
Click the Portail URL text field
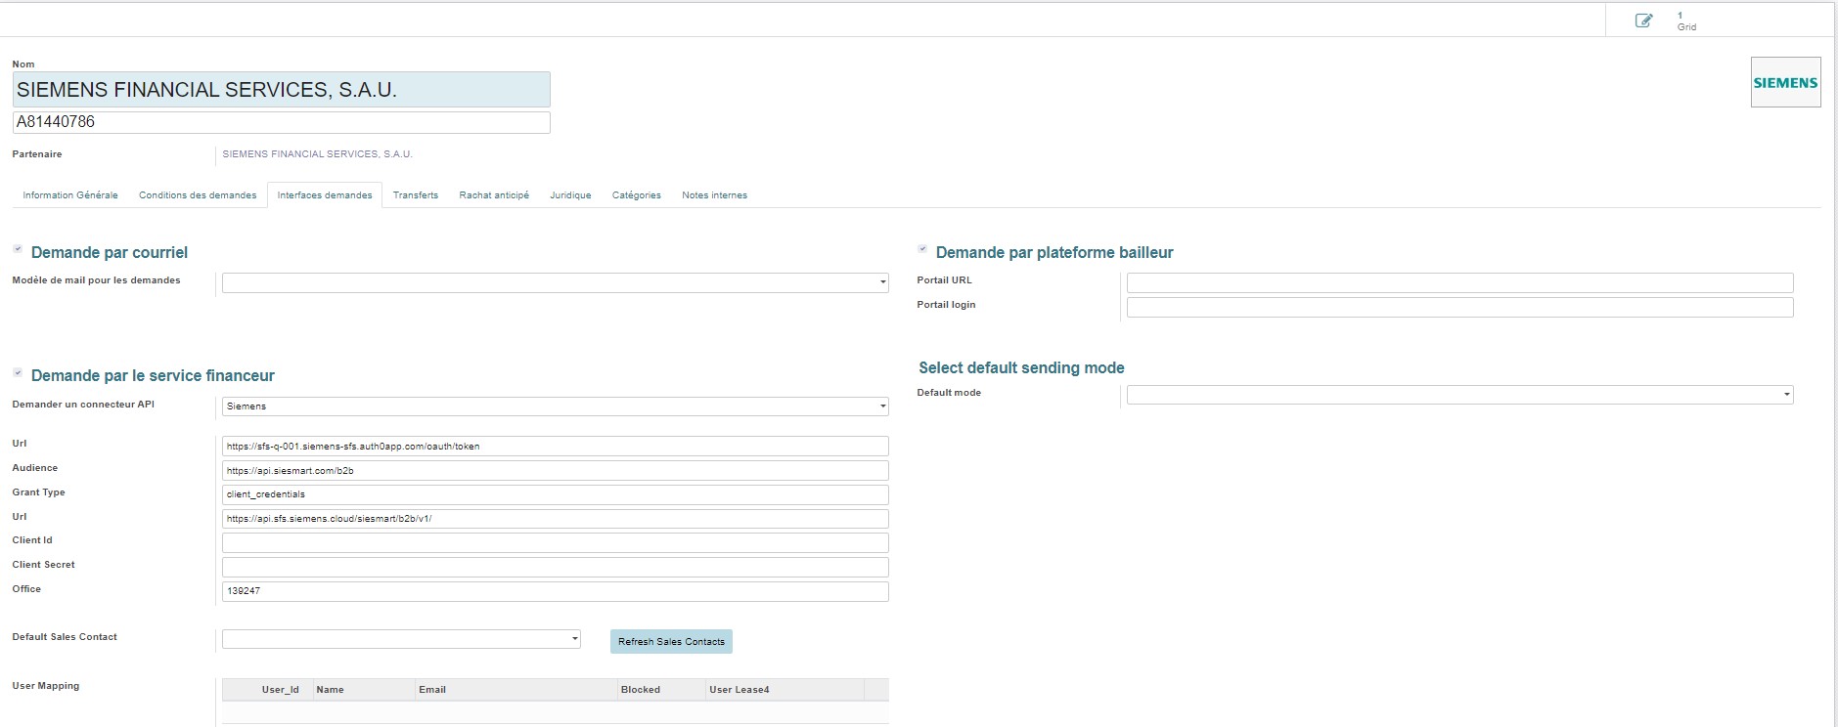pos(1459,282)
